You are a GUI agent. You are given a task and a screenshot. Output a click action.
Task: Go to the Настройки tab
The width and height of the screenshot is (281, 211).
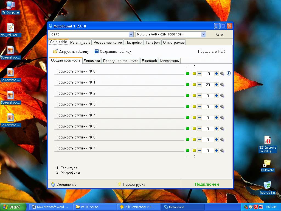(134, 42)
